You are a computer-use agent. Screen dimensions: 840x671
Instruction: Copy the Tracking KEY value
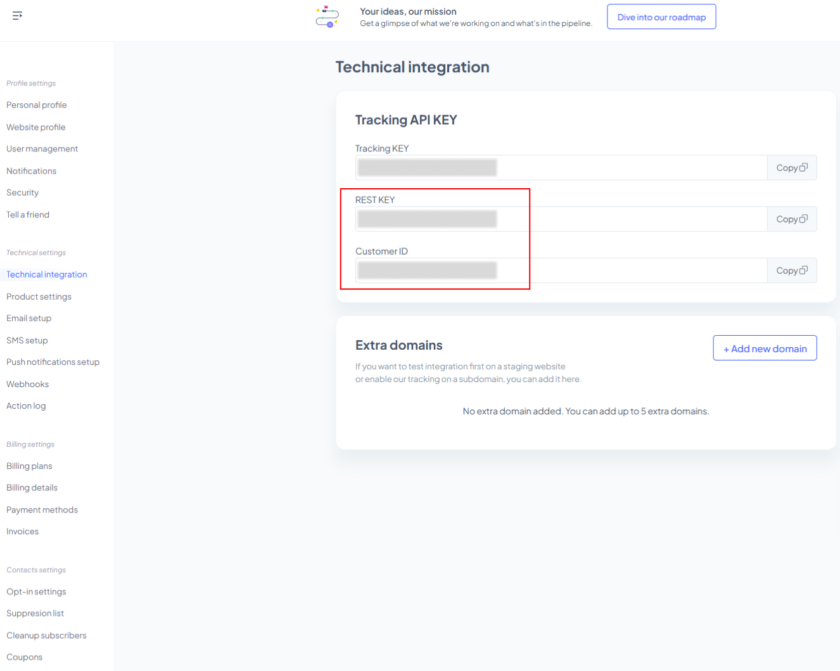(x=791, y=168)
